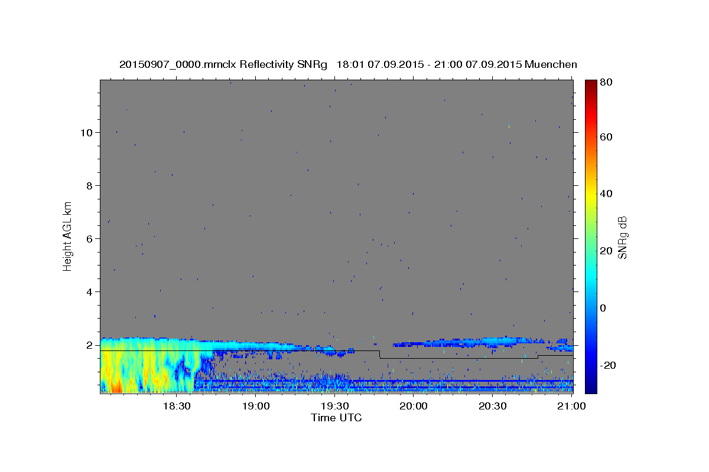The image size is (709, 472).
Task: Click the 21:00 time tick label
Action: [x=571, y=407]
